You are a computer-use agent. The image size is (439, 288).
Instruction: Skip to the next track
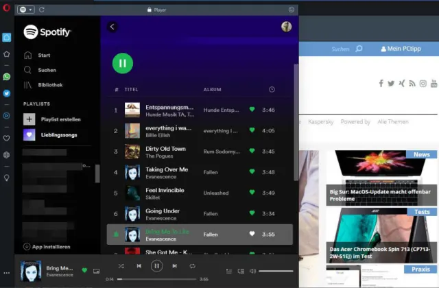(x=175, y=265)
